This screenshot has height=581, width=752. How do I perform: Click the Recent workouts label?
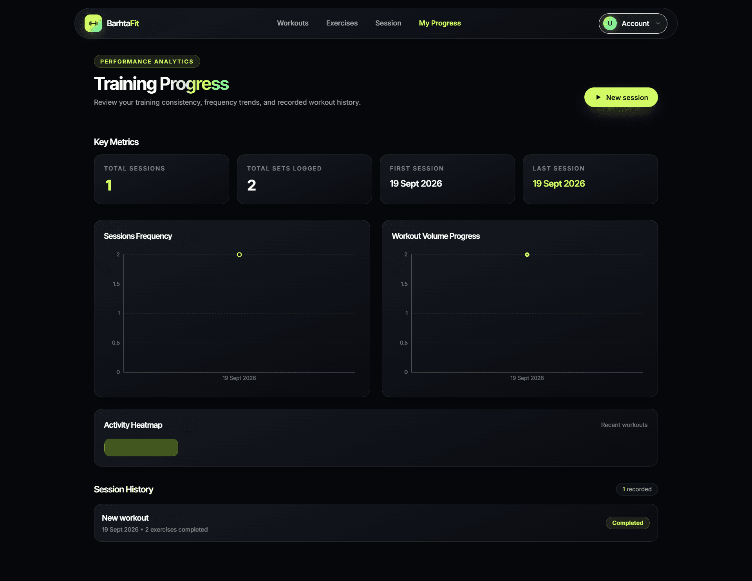point(624,425)
